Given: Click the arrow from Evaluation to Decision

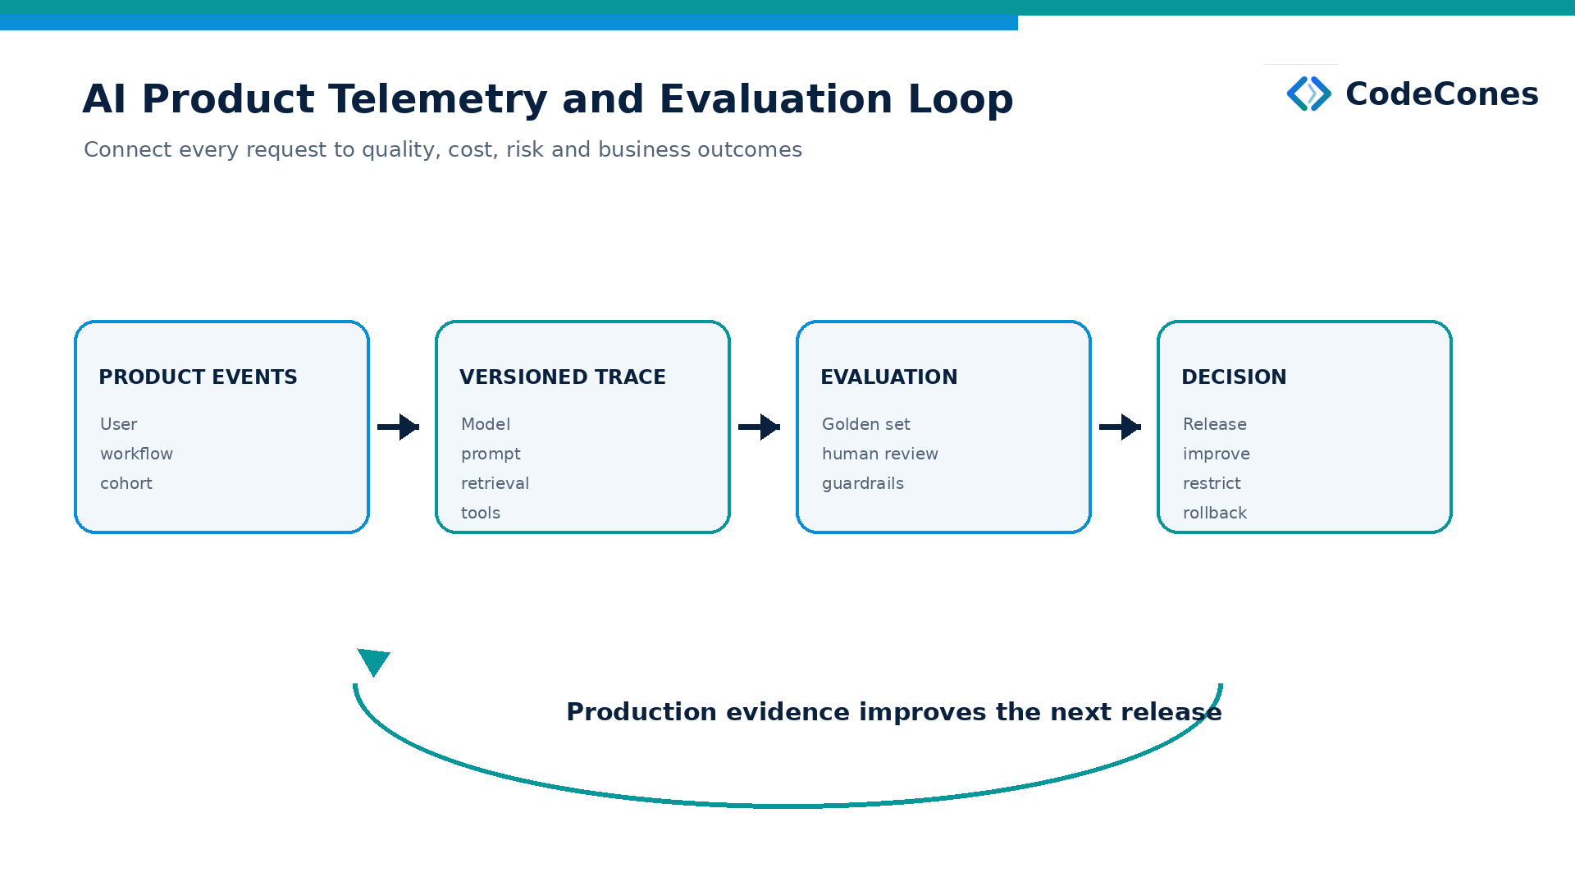Looking at the screenshot, I should pos(1121,427).
